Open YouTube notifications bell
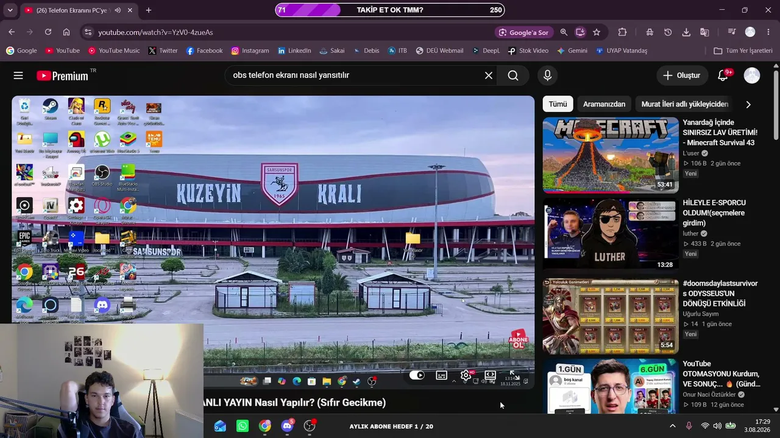Screen dimensions: 780x438 [723, 75]
